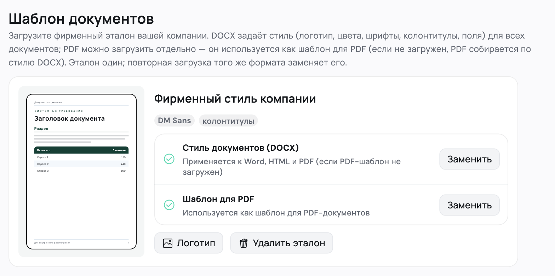Click green checkmark beside Стиль документов (DOCX)

click(169, 159)
